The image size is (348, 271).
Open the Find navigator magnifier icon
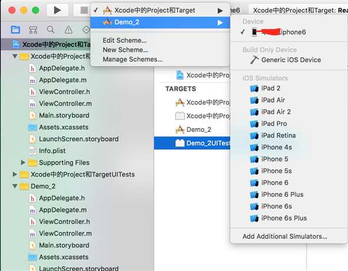point(51,30)
